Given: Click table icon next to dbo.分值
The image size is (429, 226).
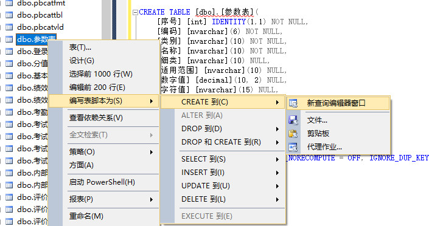Looking at the screenshot, I should 9,63.
